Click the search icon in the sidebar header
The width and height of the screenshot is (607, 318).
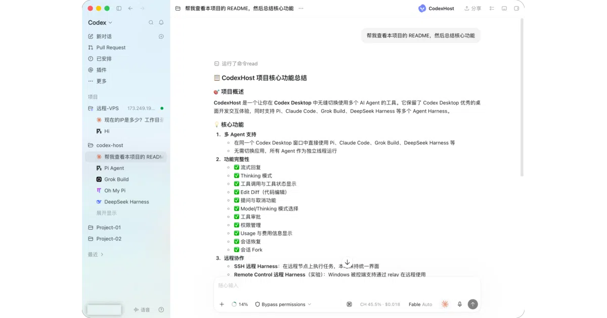[151, 23]
